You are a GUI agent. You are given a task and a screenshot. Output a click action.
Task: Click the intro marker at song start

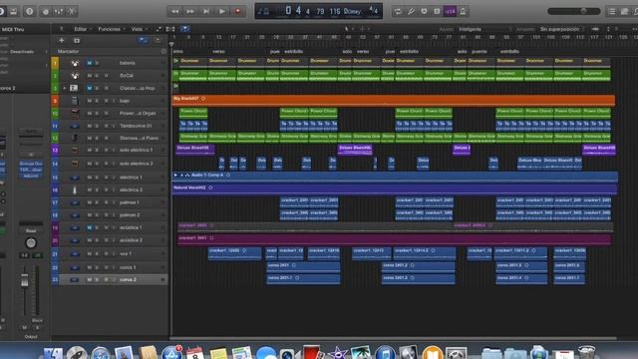point(178,52)
